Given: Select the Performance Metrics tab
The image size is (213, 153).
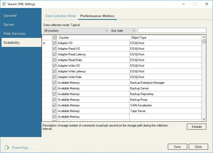Looking at the screenshot, I should point(97,16).
